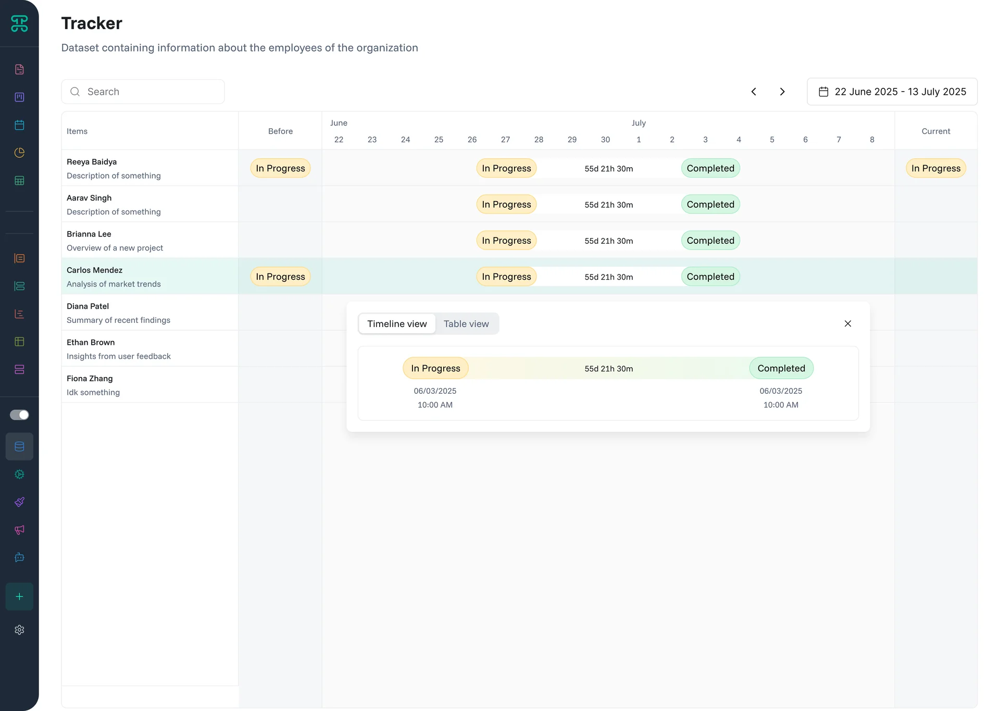Viewport: 1000px width, 711px height.
Task: Select the Timeline view tab
Action: tap(397, 323)
